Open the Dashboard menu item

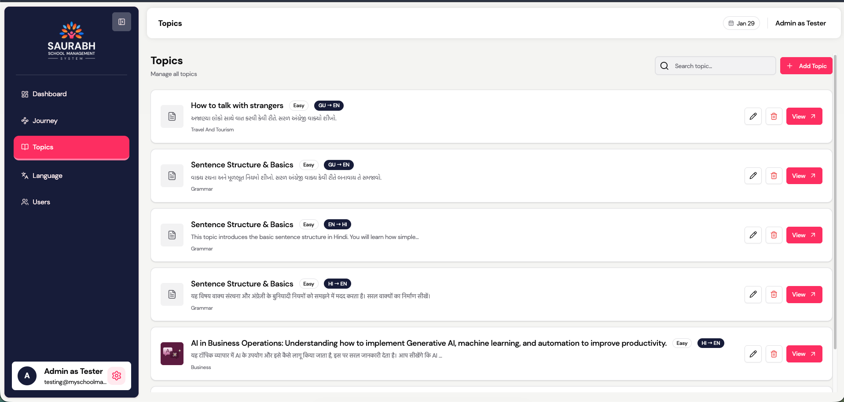tap(49, 94)
